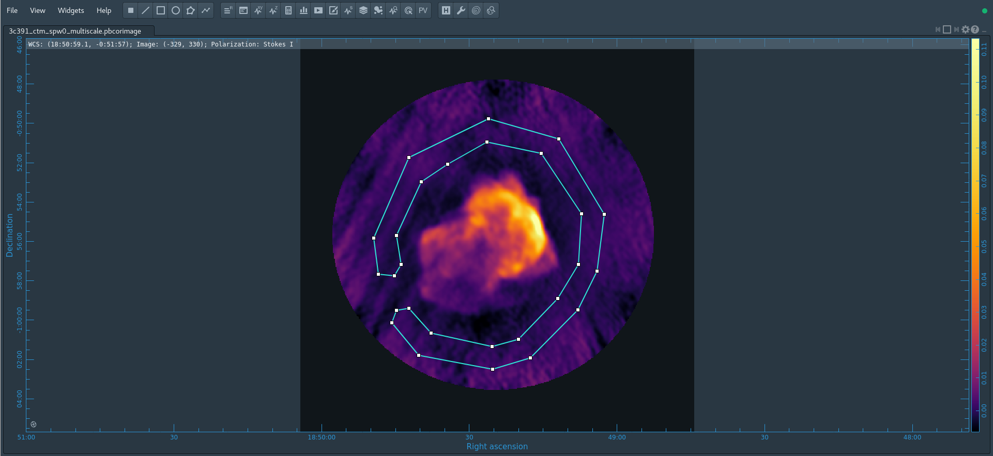Open the Spatial Profiler widget (XY)
The height and width of the screenshot is (456, 993).
(258, 10)
